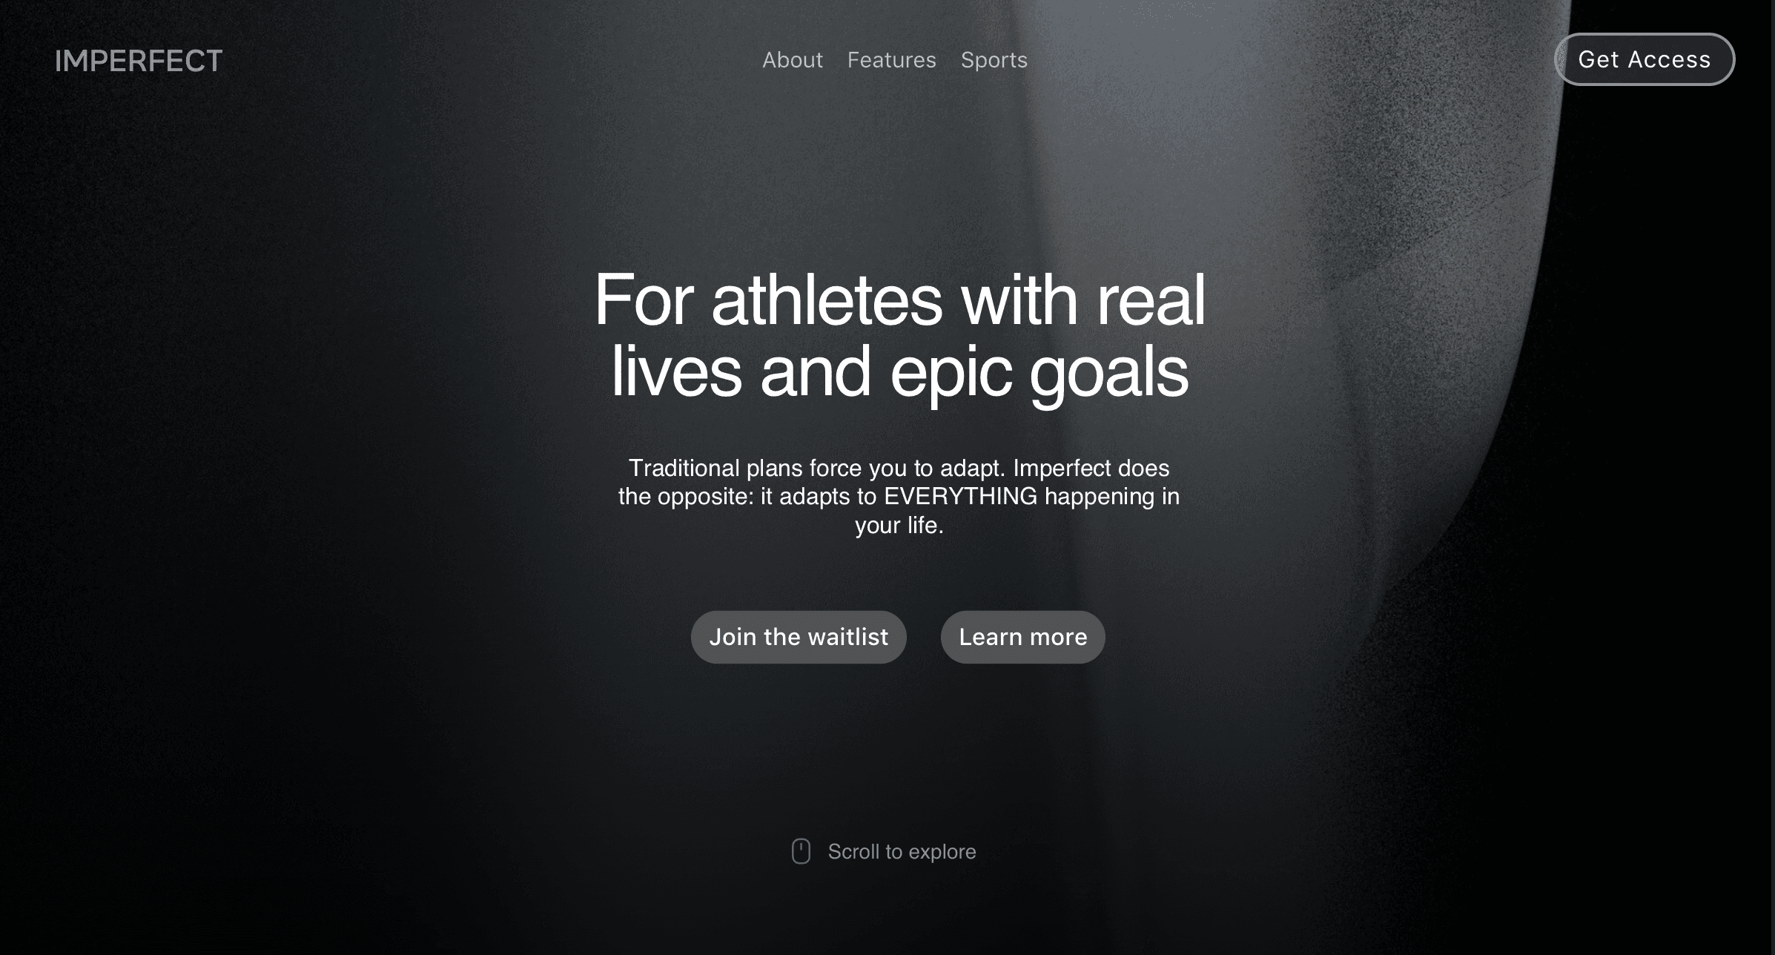Click the Scroll to explore text

point(902,852)
